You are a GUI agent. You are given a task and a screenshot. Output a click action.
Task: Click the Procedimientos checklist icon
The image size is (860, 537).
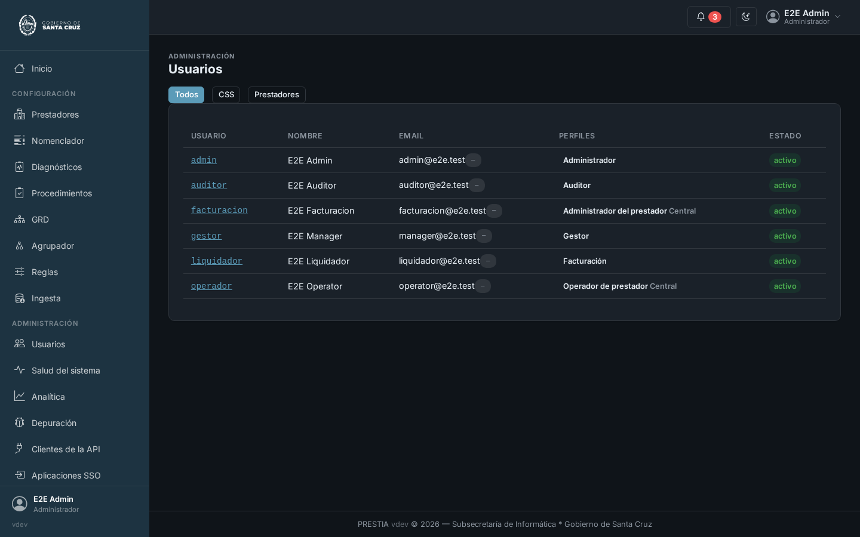20,193
